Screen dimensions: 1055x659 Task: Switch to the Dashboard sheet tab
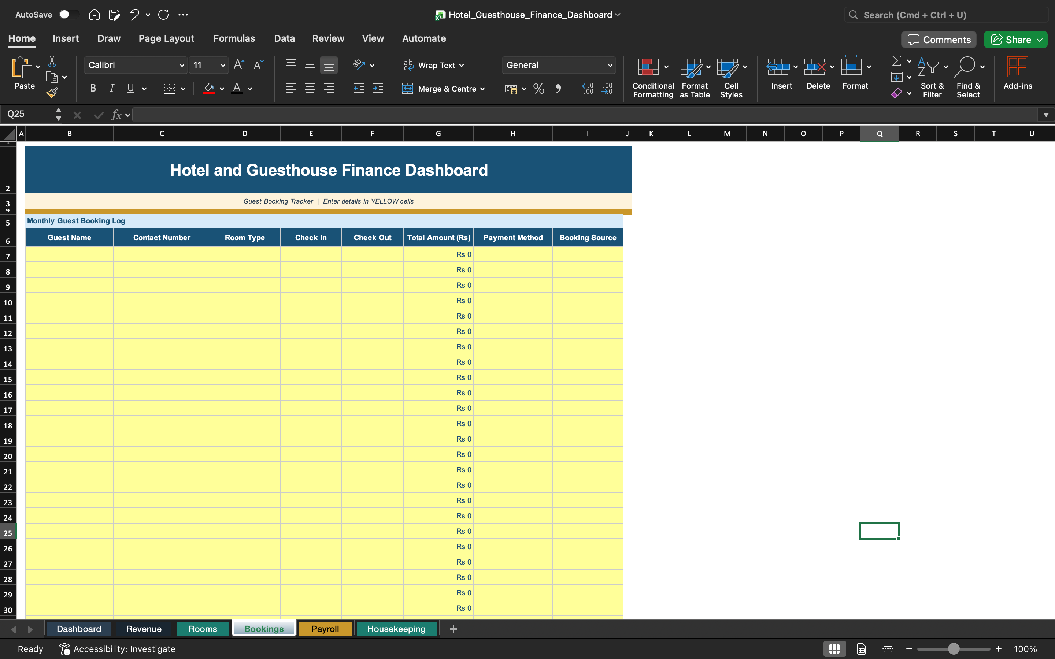point(79,629)
